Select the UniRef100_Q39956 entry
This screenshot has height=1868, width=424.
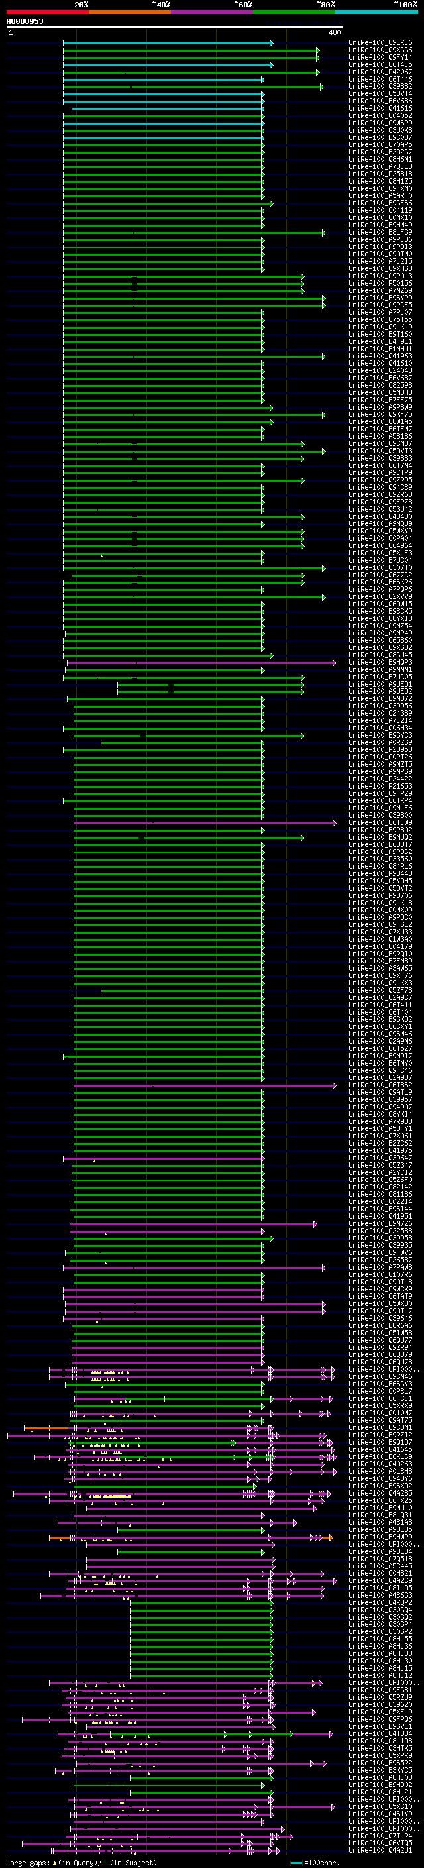(x=380, y=706)
